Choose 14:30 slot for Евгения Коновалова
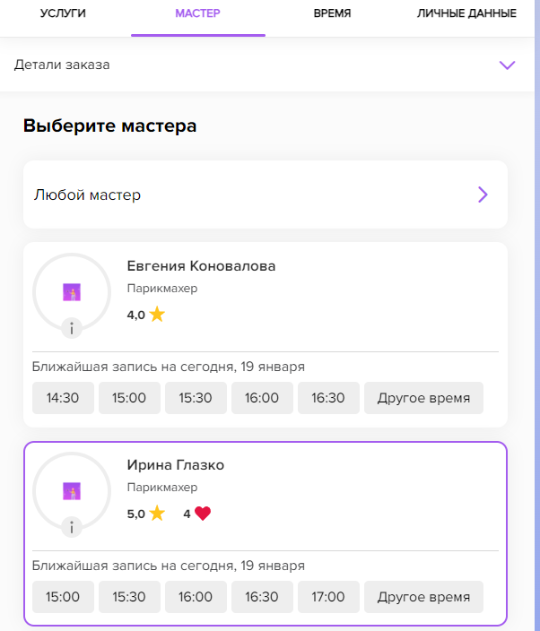540x631 pixels. pos(63,398)
